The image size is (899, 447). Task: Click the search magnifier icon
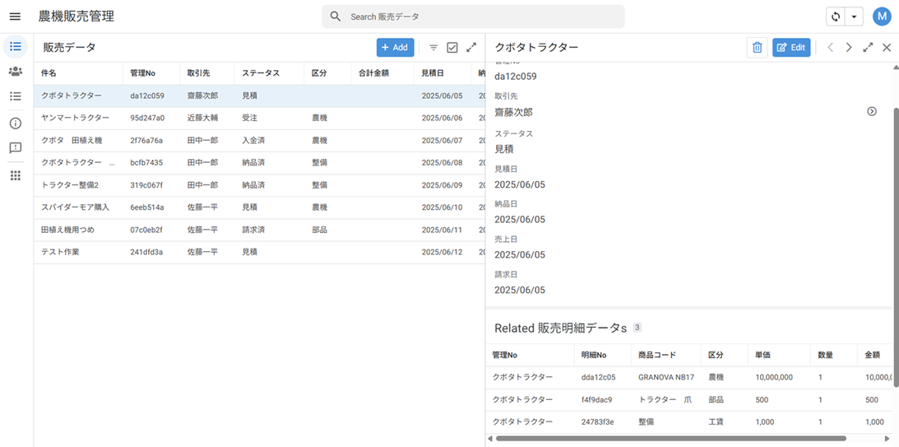pyautogui.click(x=336, y=16)
